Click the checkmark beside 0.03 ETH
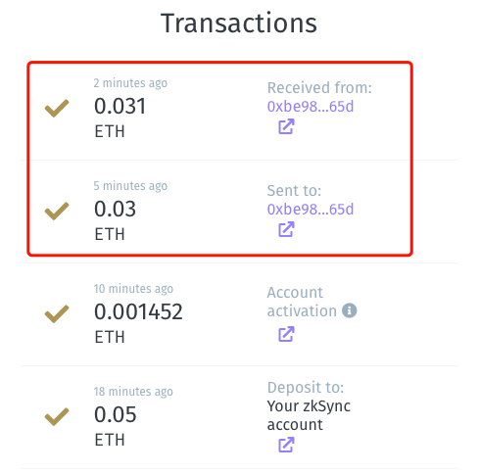This screenshot has width=479, height=474. click(57, 211)
